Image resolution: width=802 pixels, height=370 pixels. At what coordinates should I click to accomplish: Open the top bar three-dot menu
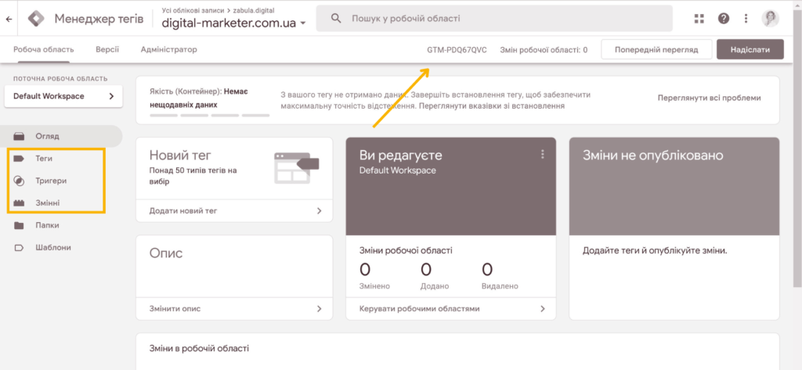coord(746,19)
